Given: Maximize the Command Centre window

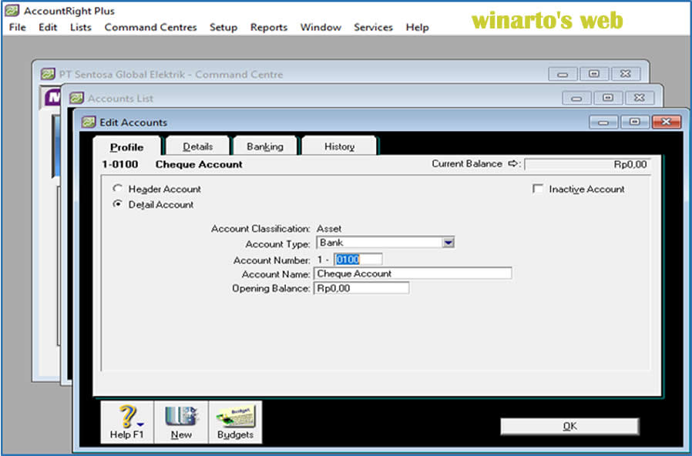Looking at the screenshot, I should tap(594, 74).
